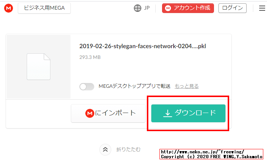The width and height of the screenshot is (267, 163).
Task: Collapse using the double chevron icon
Action: tap(105, 150)
